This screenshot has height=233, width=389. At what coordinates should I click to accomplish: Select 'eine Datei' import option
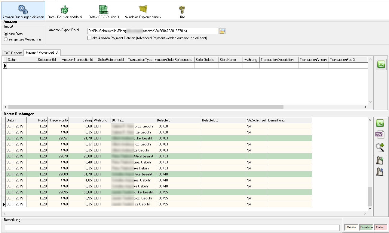[6, 34]
